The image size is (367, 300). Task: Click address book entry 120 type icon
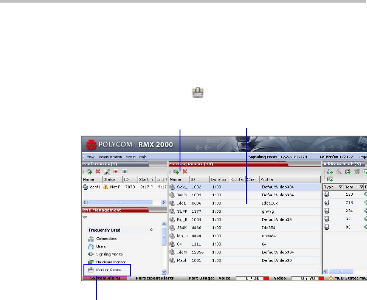326,194
